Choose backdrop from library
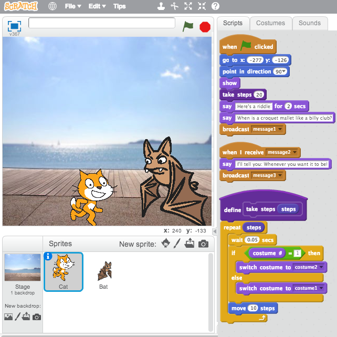The width and height of the screenshot is (337, 337). click(x=8, y=317)
